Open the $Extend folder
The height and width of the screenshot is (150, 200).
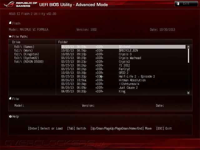[123, 47]
